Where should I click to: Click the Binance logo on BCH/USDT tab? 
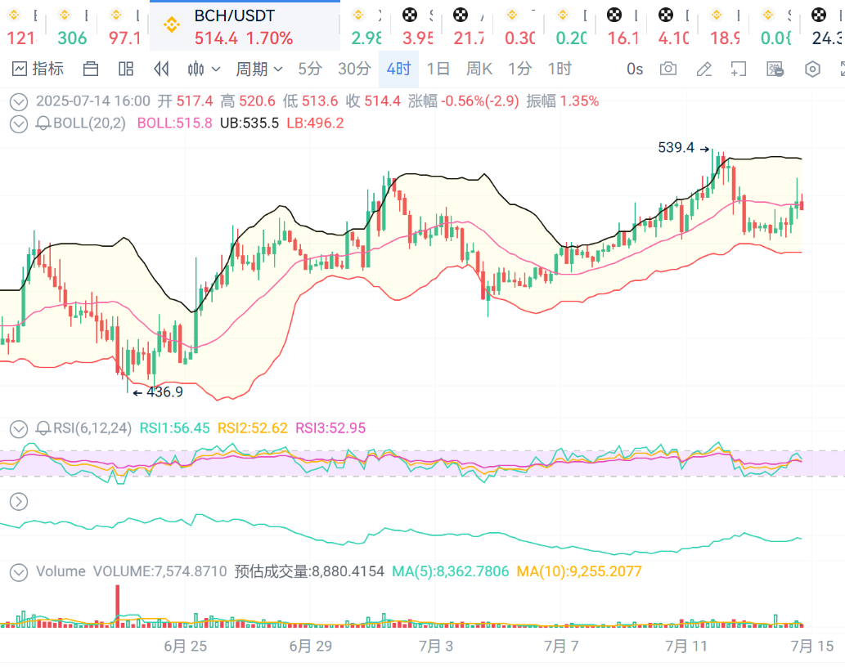pos(172,25)
